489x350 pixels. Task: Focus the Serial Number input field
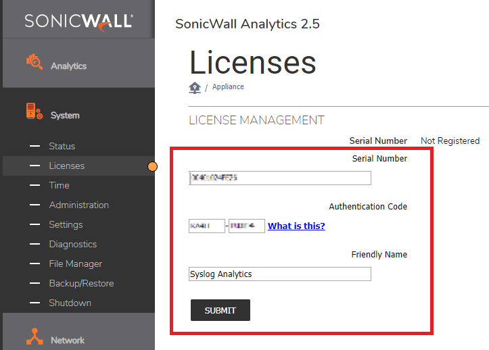click(280, 178)
